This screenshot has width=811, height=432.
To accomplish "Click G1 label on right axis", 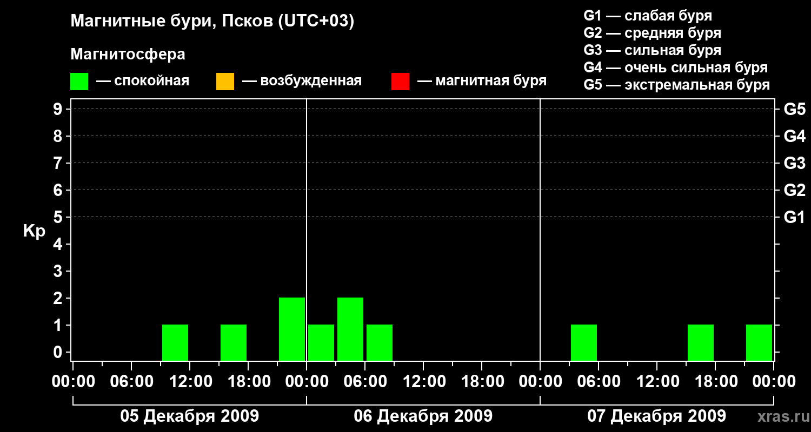I will (794, 217).
